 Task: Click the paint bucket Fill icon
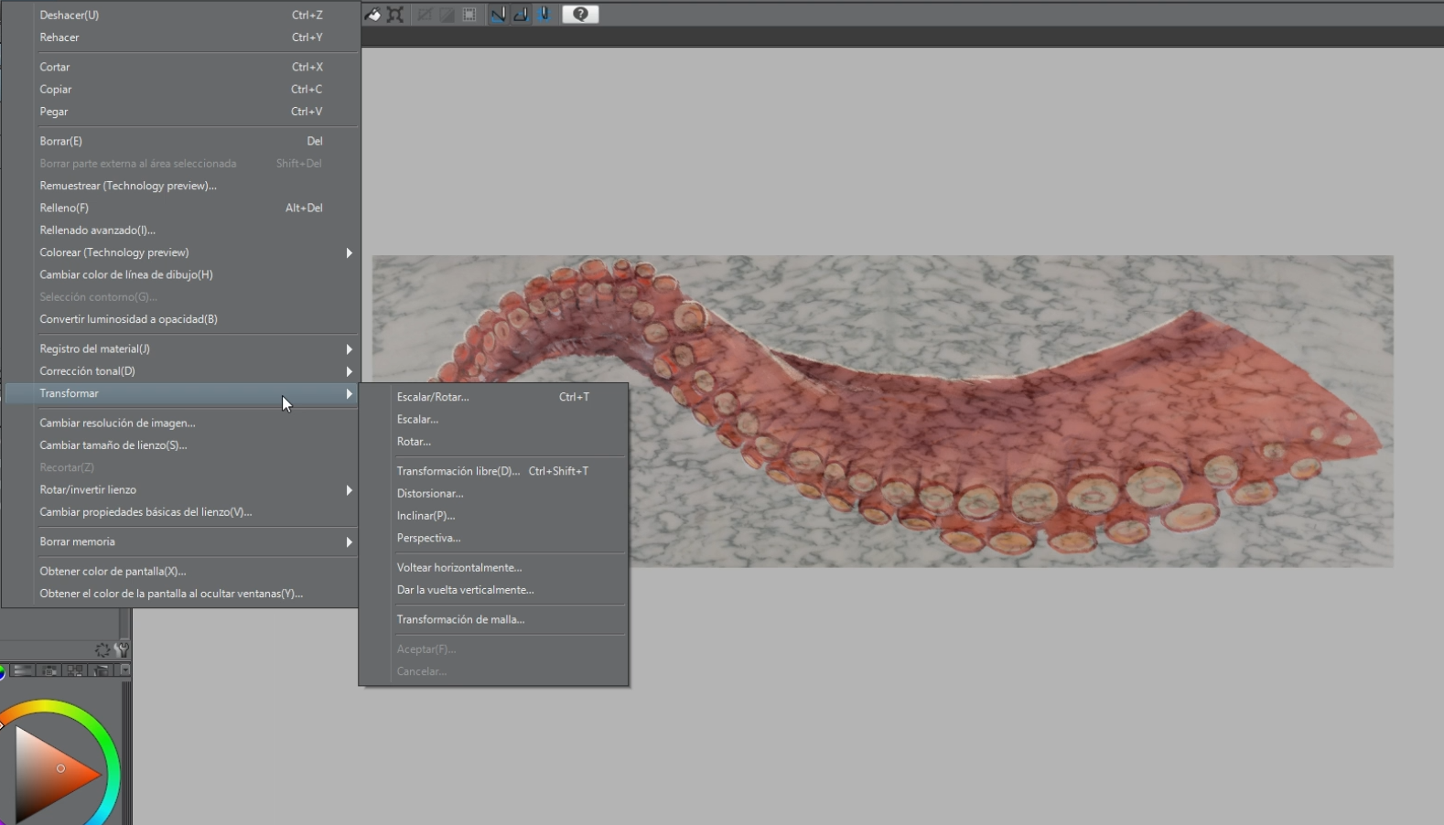(373, 15)
